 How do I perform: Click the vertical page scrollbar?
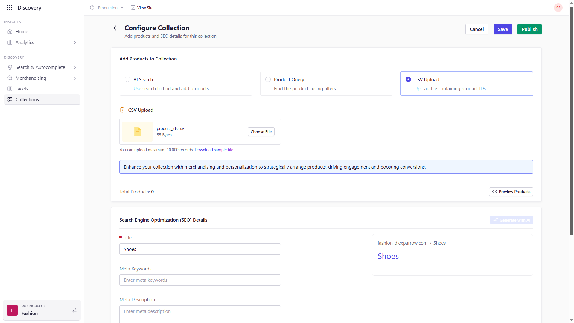pos(571,120)
